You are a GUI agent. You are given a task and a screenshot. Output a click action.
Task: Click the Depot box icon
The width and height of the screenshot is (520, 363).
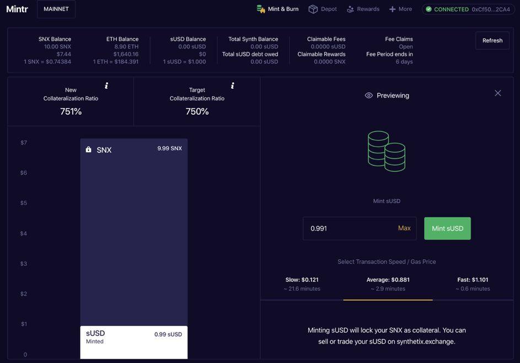pyautogui.click(x=313, y=9)
